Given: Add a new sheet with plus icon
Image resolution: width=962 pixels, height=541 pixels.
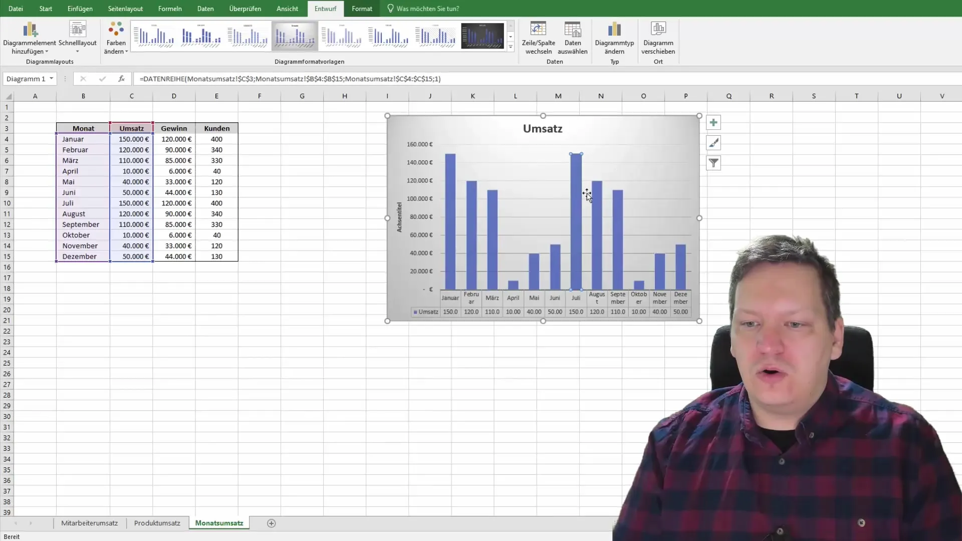Looking at the screenshot, I should (271, 523).
